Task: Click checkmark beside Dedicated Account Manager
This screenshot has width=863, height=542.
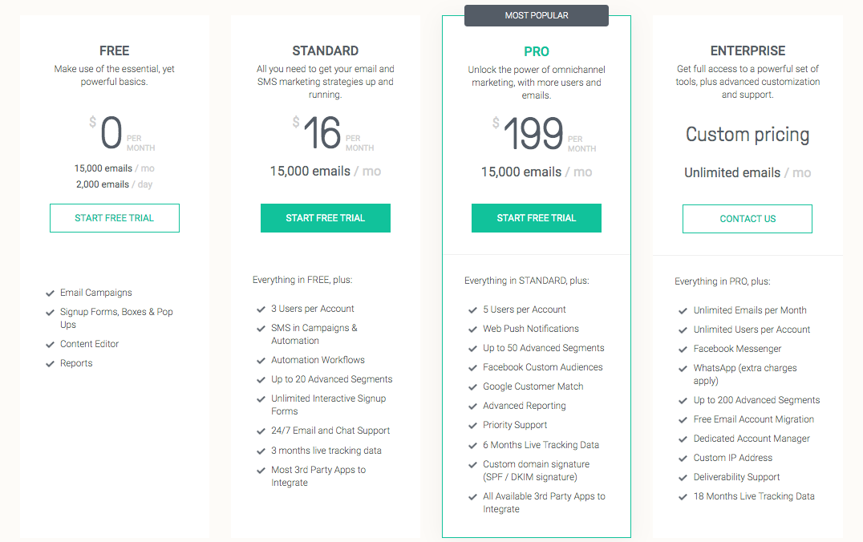Action: point(683,439)
